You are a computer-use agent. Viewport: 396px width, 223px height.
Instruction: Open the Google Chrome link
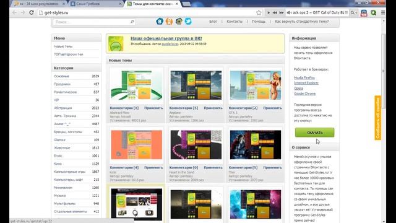[x=304, y=94]
